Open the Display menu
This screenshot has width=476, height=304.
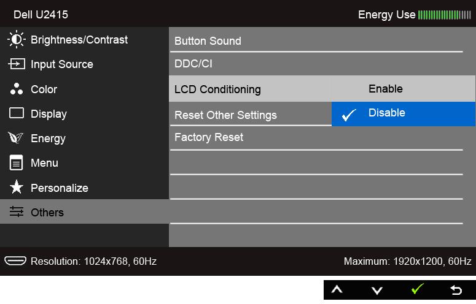click(x=84, y=113)
